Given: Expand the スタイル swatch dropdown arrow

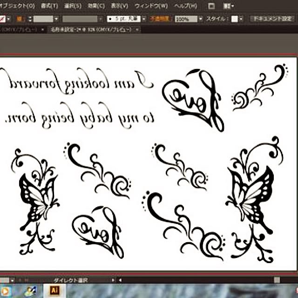Looking at the screenshot, I should pyautogui.click(x=241, y=19).
